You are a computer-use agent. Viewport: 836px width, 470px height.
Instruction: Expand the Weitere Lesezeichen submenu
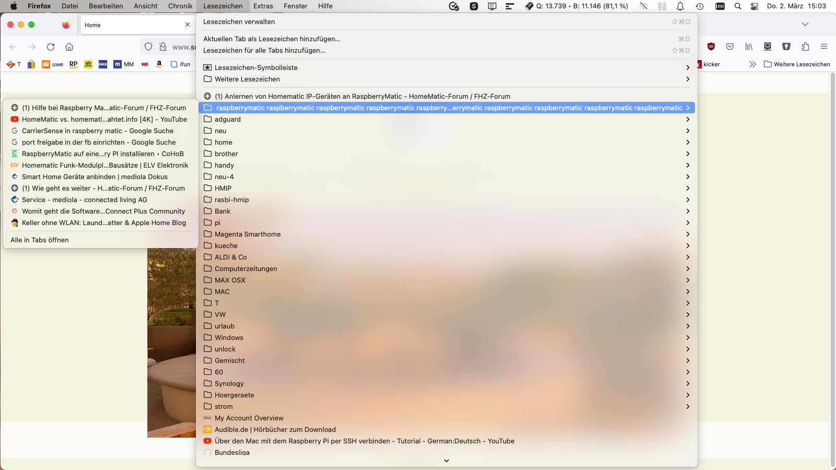coord(447,79)
